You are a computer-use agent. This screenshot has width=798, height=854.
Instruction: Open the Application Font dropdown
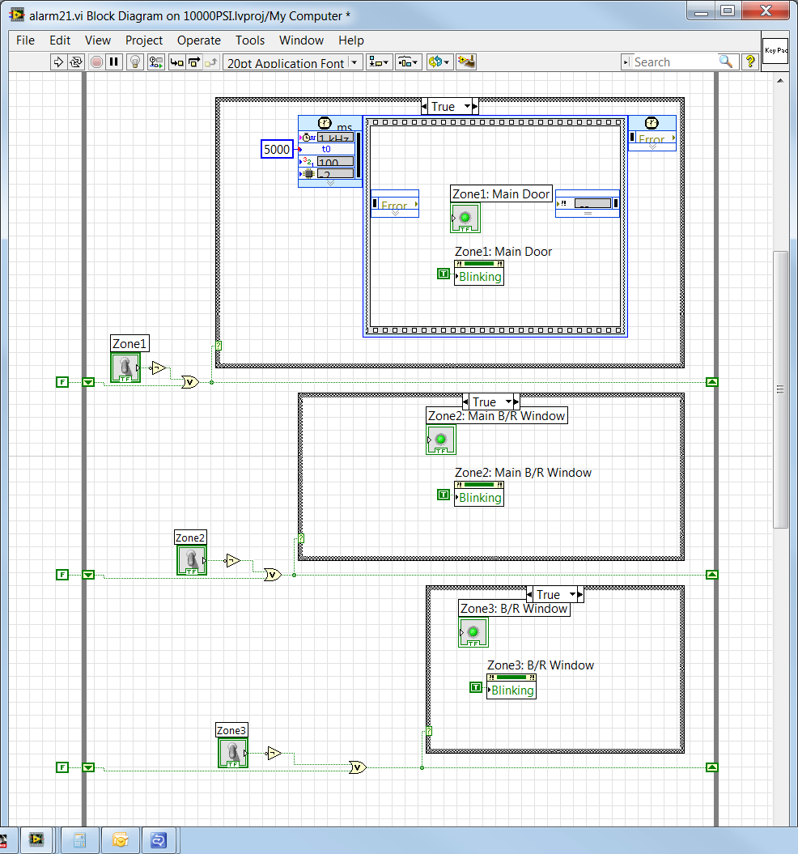point(293,62)
